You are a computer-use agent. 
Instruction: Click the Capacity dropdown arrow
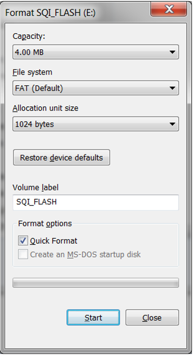tap(172, 52)
